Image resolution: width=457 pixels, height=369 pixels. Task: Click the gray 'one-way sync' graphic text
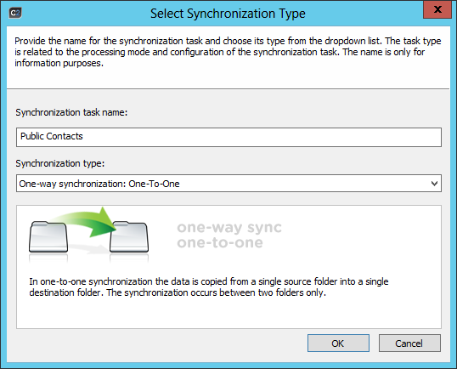(x=229, y=228)
